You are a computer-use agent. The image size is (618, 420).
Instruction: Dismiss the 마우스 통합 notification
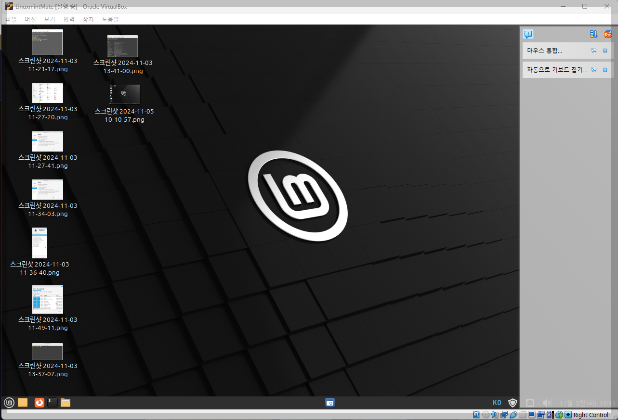605,51
